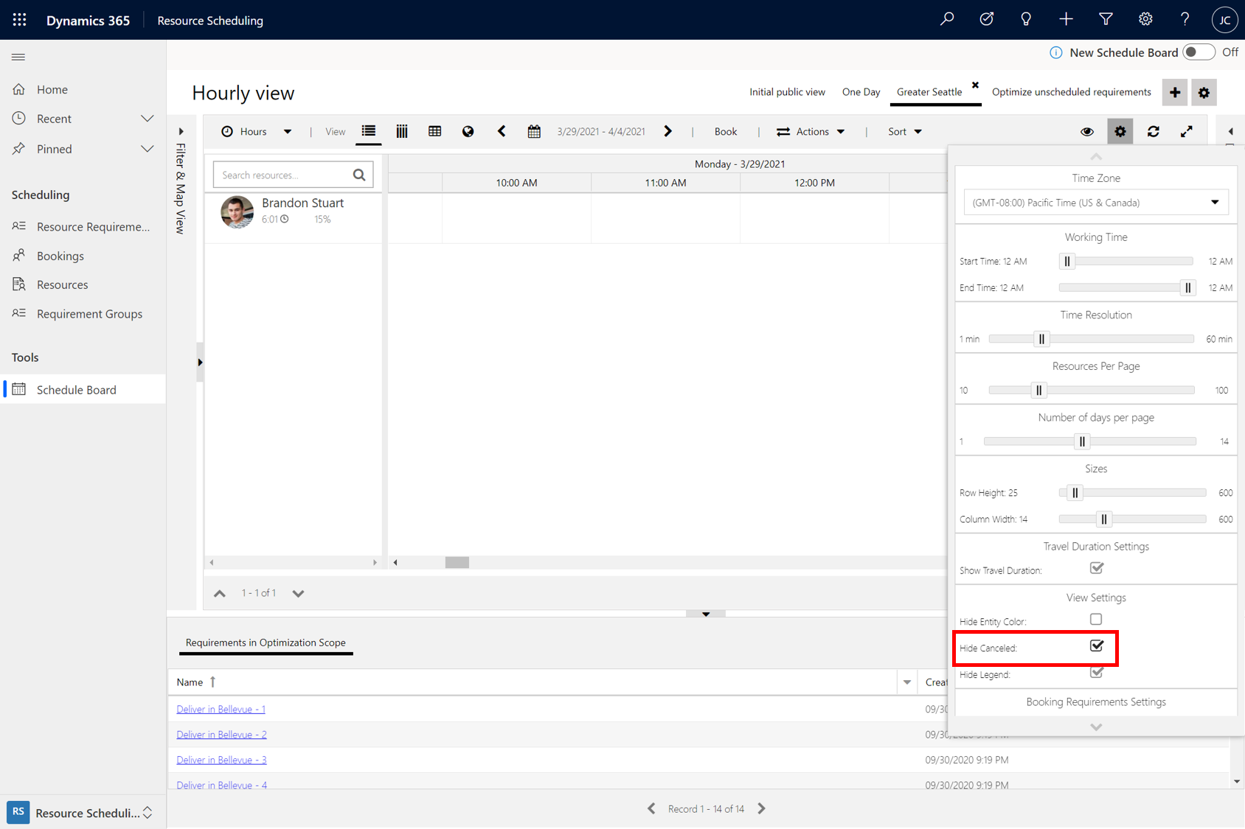Go to previous date range arrow
Image resolution: width=1245 pixels, height=829 pixels.
pyautogui.click(x=502, y=131)
